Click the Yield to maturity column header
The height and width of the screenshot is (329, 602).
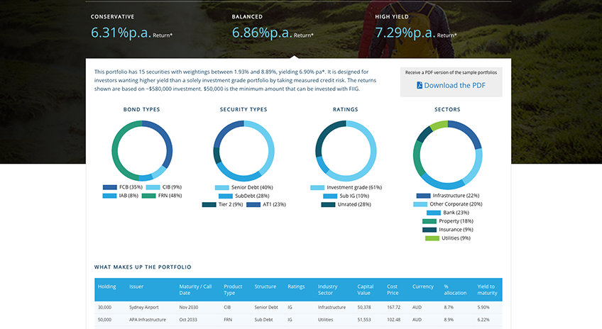pyautogui.click(x=487, y=289)
